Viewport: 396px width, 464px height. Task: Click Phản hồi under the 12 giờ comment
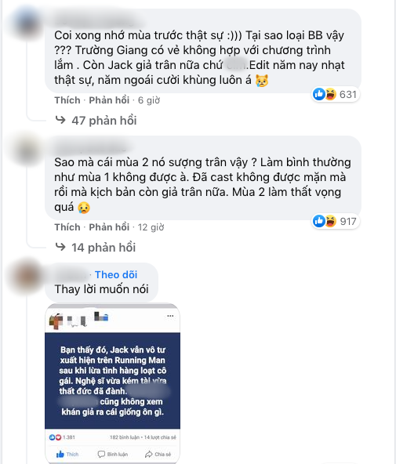point(109,227)
